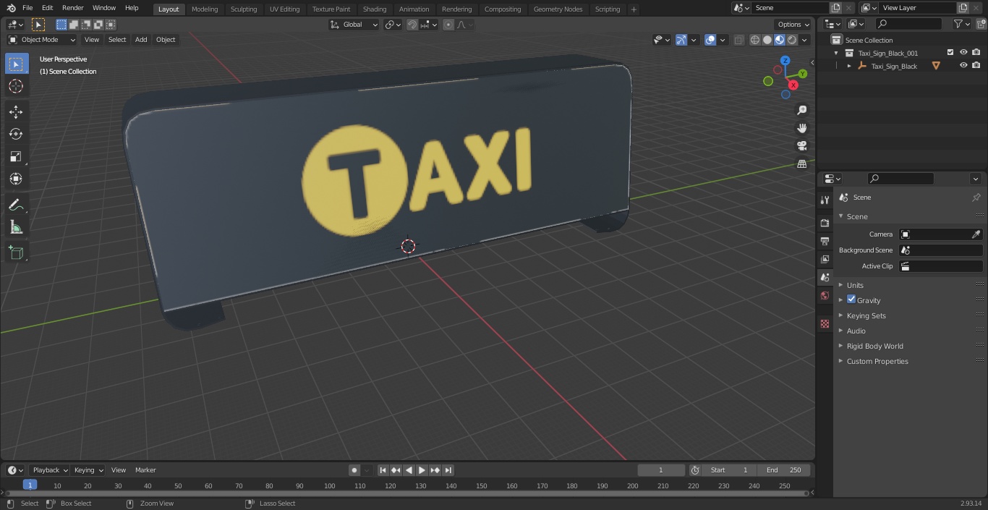Hide Taxi_Sign_Black_001 collection in viewport
The image size is (988, 510).
pos(963,53)
